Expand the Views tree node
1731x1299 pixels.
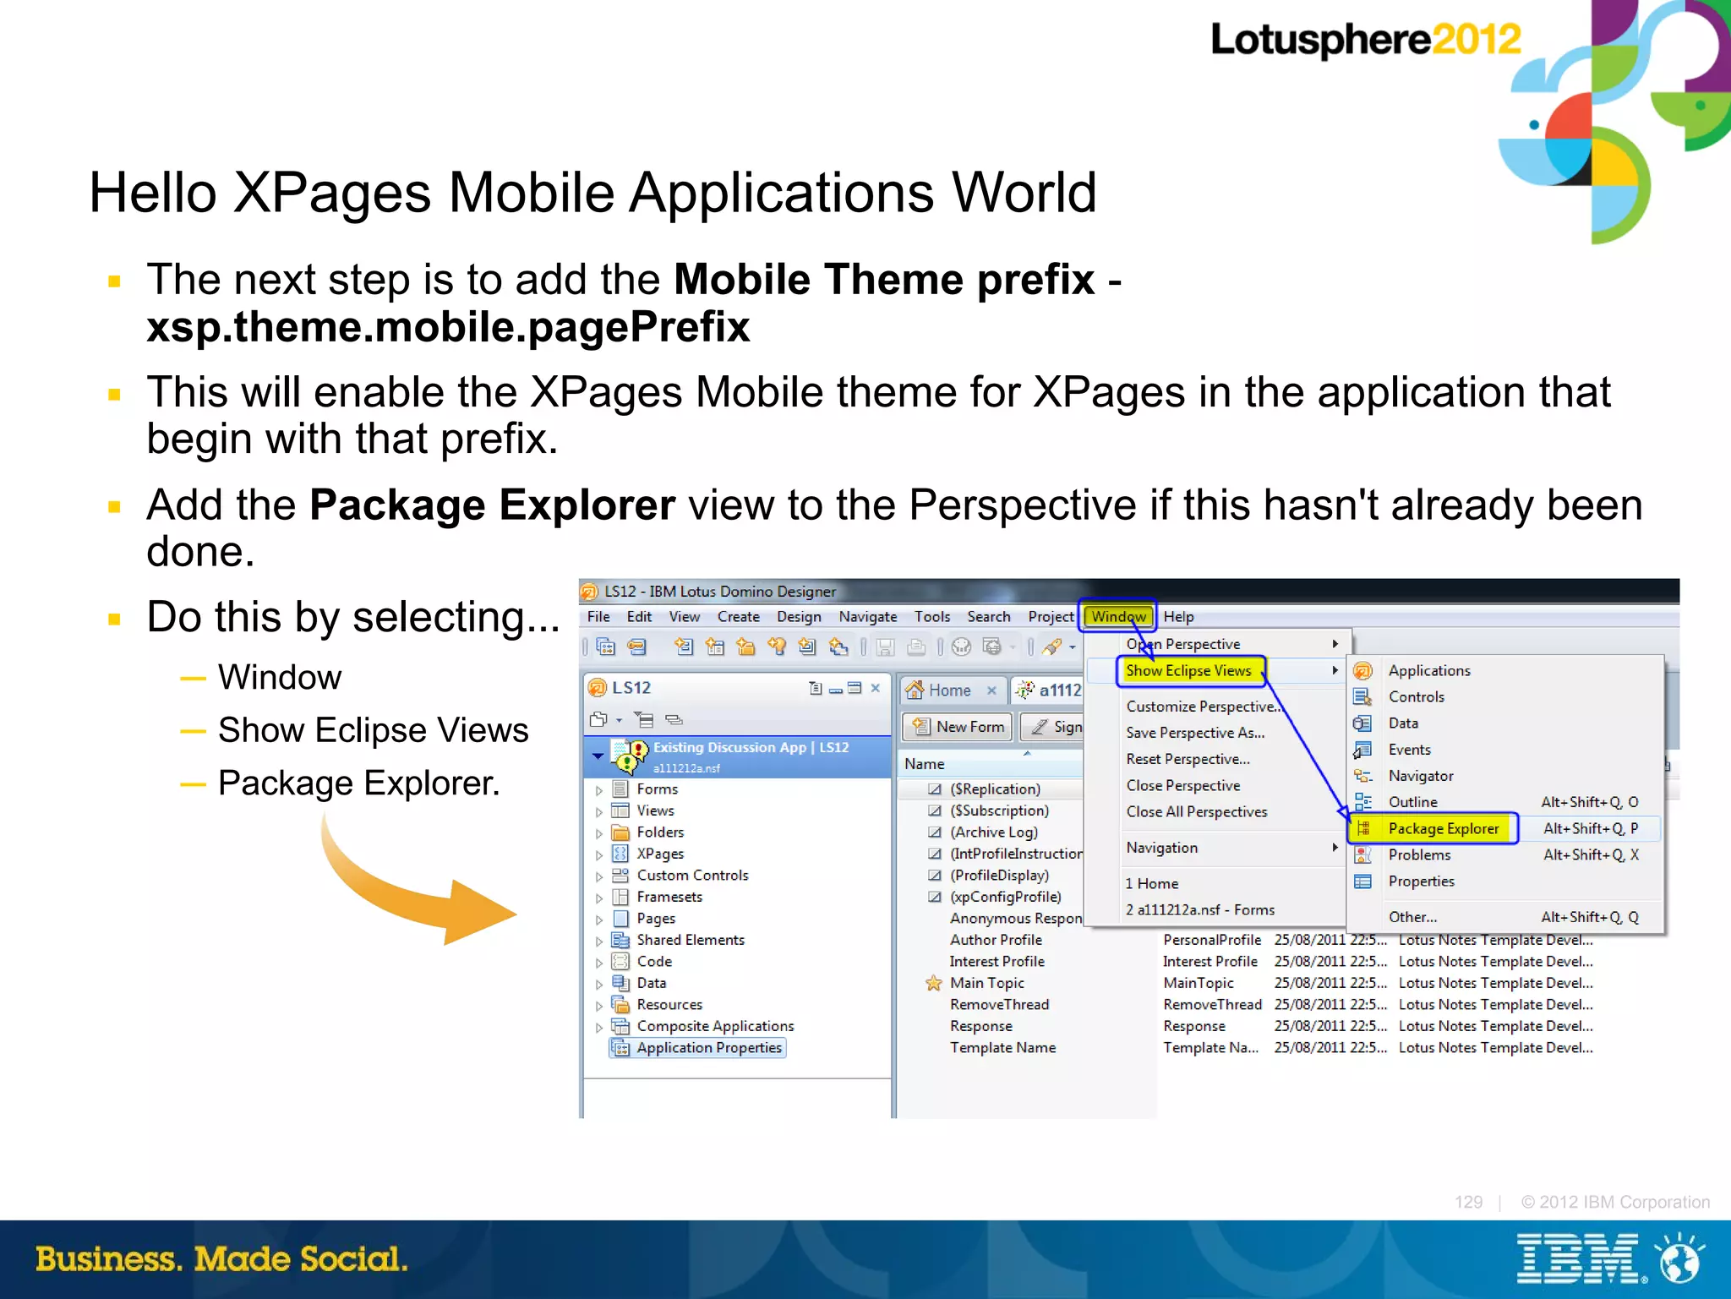[x=599, y=811]
